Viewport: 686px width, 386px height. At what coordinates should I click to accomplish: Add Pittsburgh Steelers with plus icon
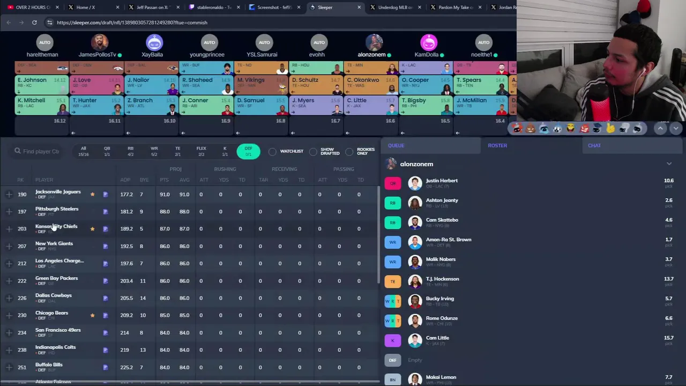9,211
